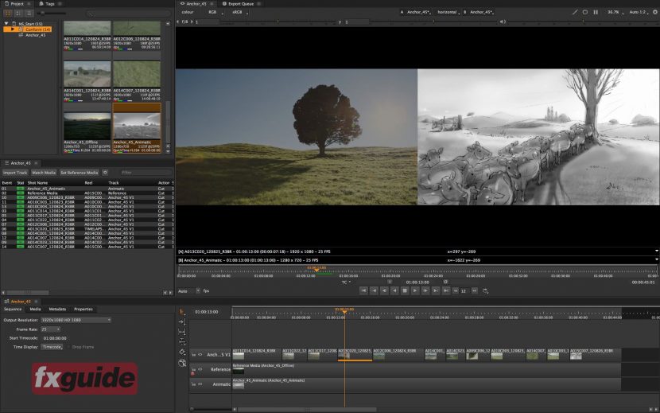
Task: Open the sRGB colourspace dropdown
Action: pos(240,12)
